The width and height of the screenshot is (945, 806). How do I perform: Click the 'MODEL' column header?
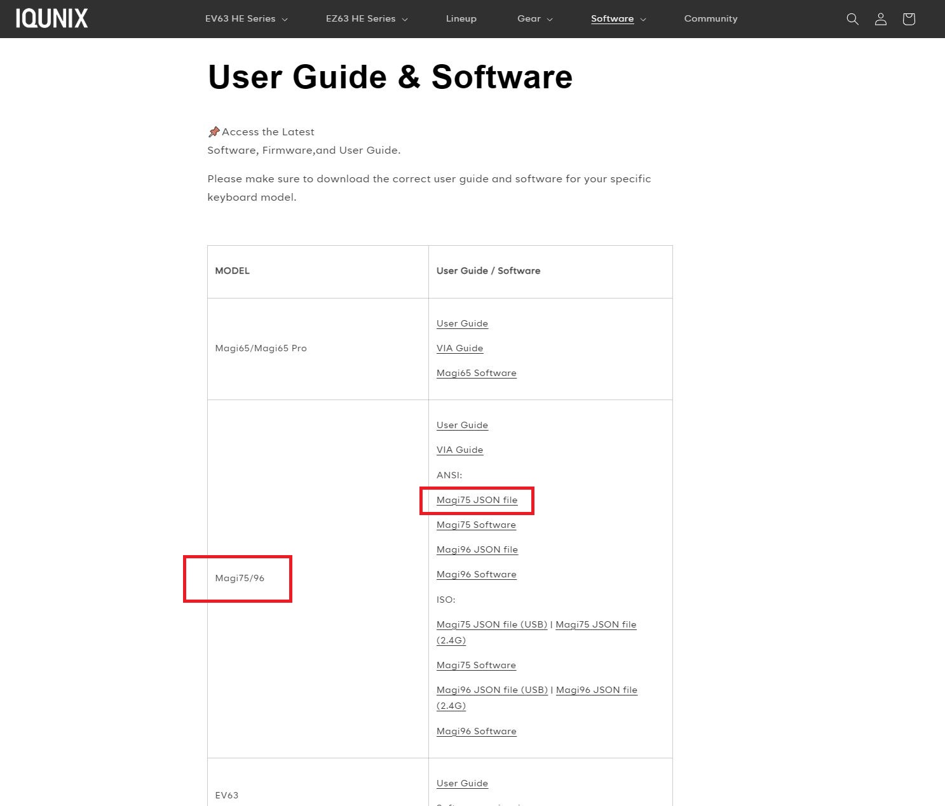pyautogui.click(x=233, y=271)
